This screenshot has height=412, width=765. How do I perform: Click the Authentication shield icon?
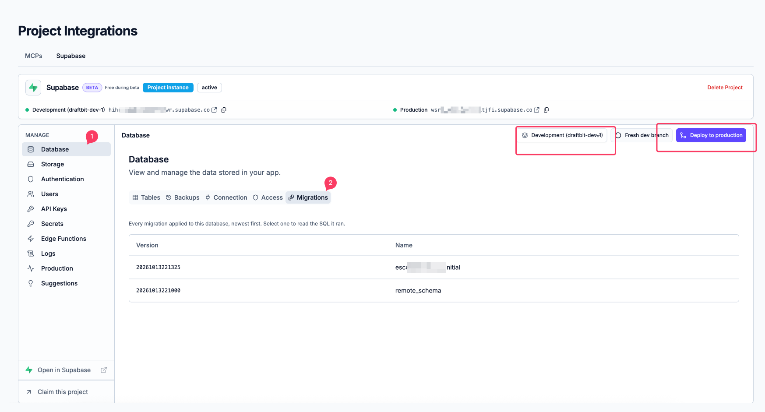[31, 179]
